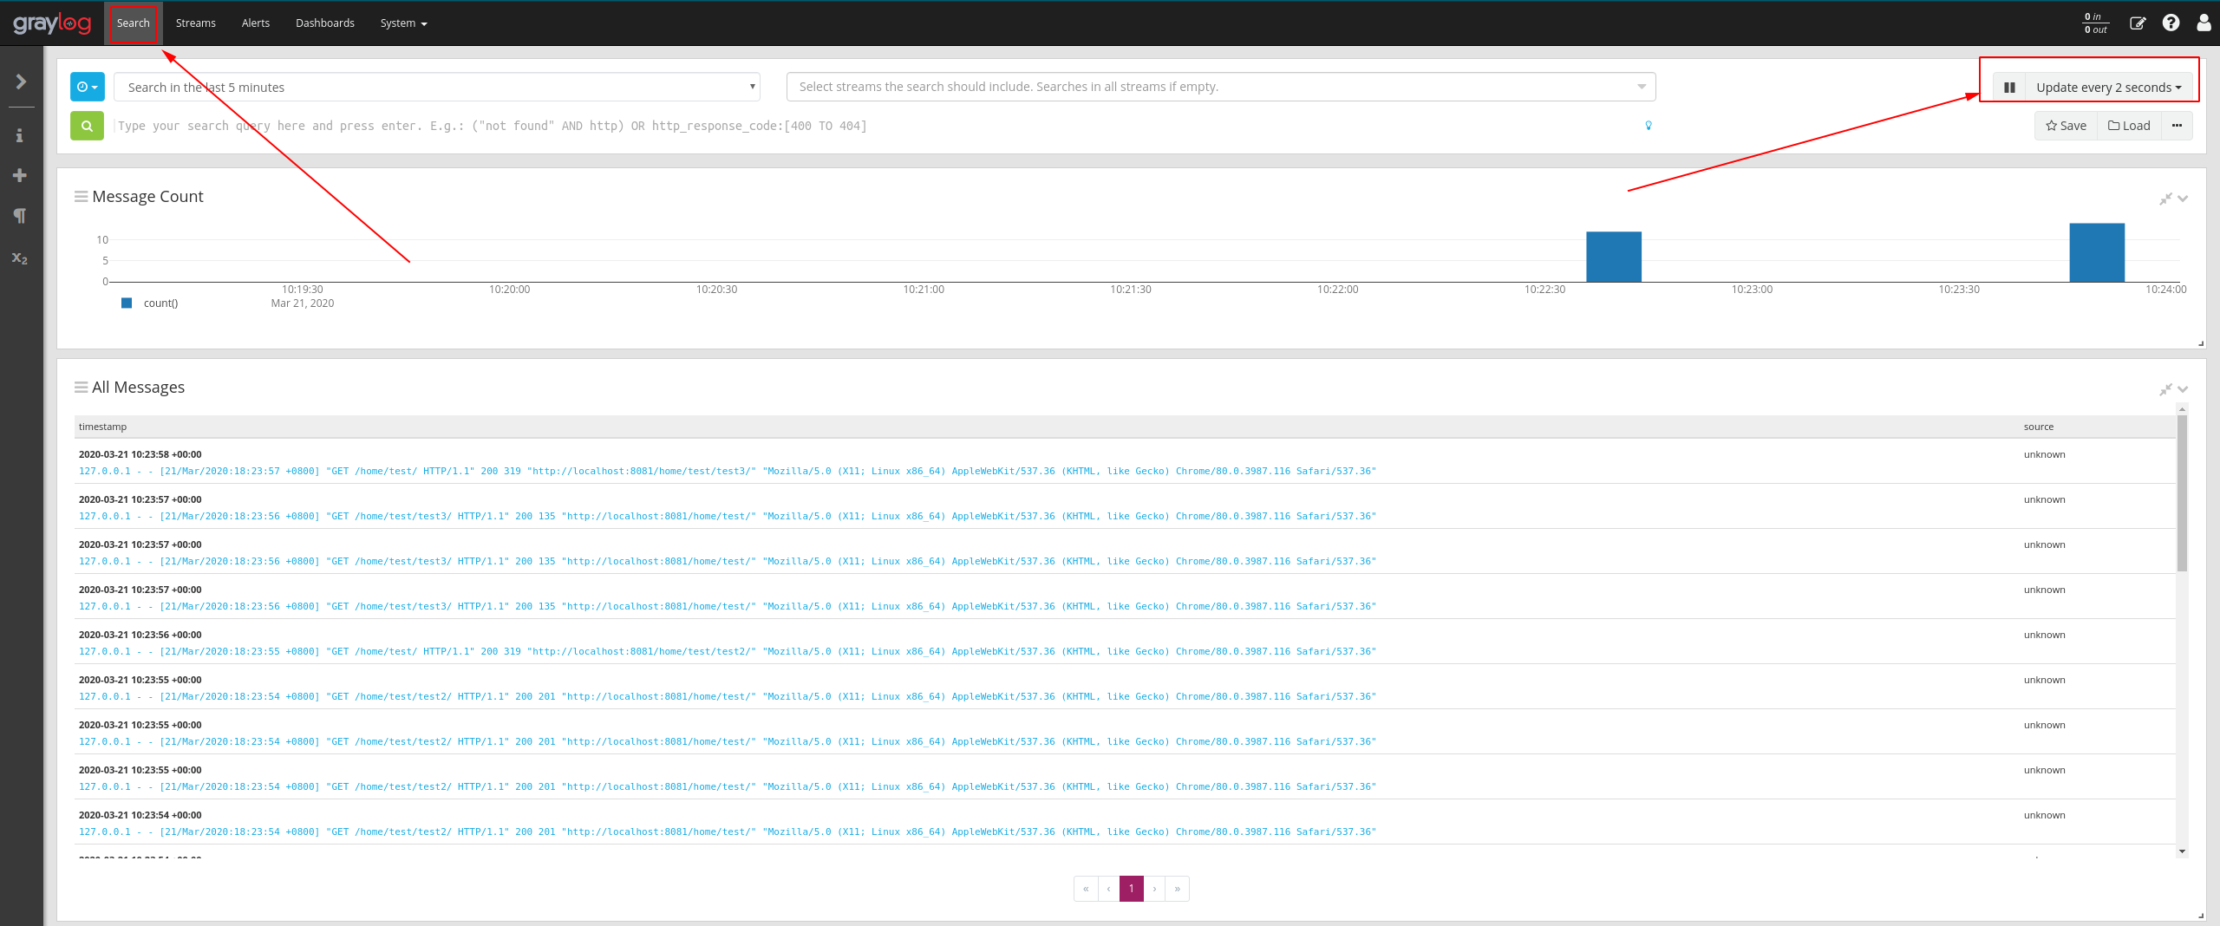Screen dimensions: 2220x926
Task: Open the time range picker icon
Action: [x=87, y=87]
